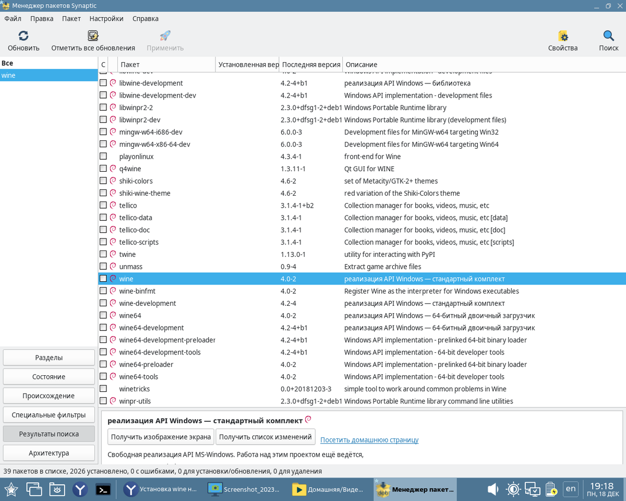Sort by the Описание column header

coord(484,65)
